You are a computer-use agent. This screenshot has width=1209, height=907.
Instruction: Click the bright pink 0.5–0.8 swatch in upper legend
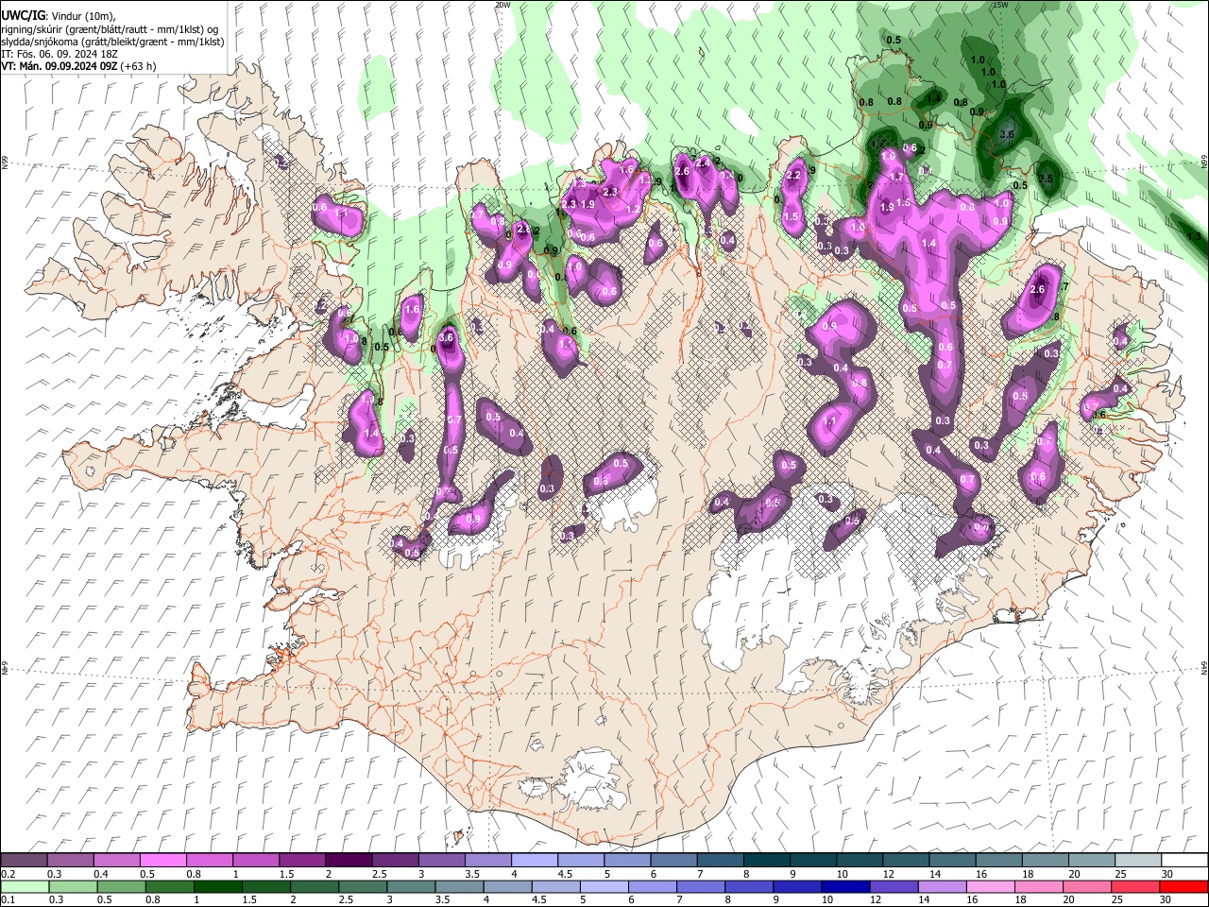163,860
